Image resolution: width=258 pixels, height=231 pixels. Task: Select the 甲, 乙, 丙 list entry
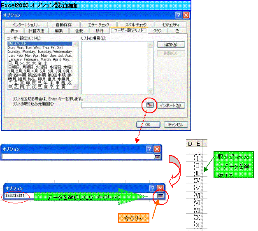point(40,87)
